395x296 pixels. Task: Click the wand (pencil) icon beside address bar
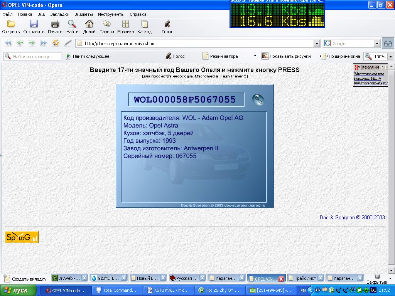[x=68, y=43]
